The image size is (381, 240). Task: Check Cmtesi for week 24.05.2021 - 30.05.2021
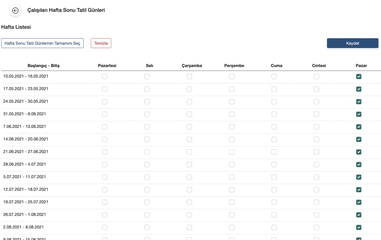tap(317, 102)
